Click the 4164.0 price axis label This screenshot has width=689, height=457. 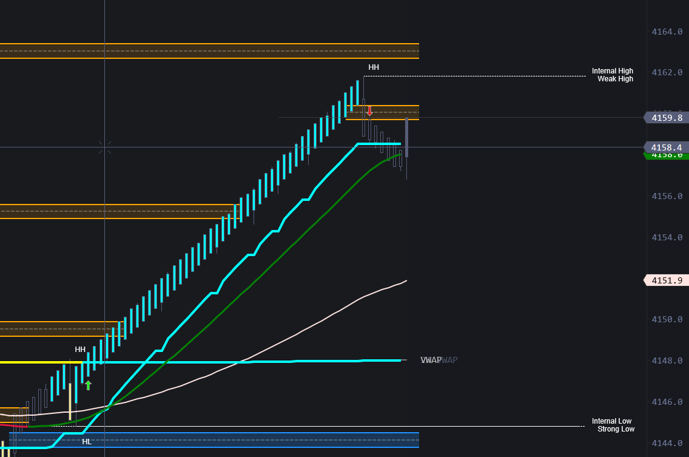(x=667, y=32)
